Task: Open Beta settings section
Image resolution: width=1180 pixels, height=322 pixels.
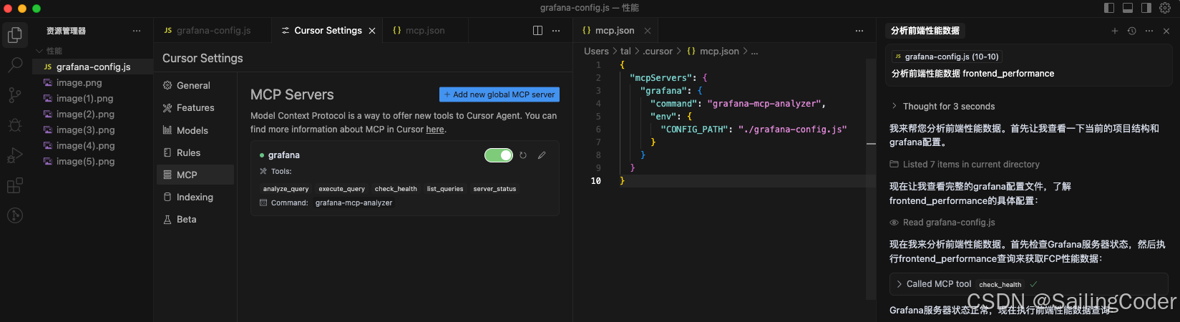Action: 195,219
